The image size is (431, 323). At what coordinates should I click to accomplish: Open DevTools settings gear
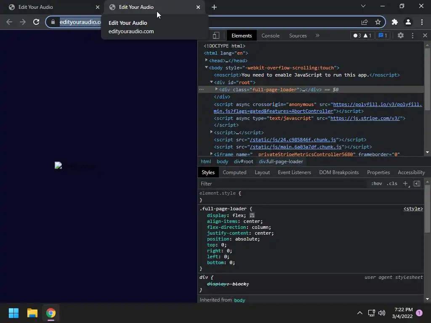pos(401,35)
